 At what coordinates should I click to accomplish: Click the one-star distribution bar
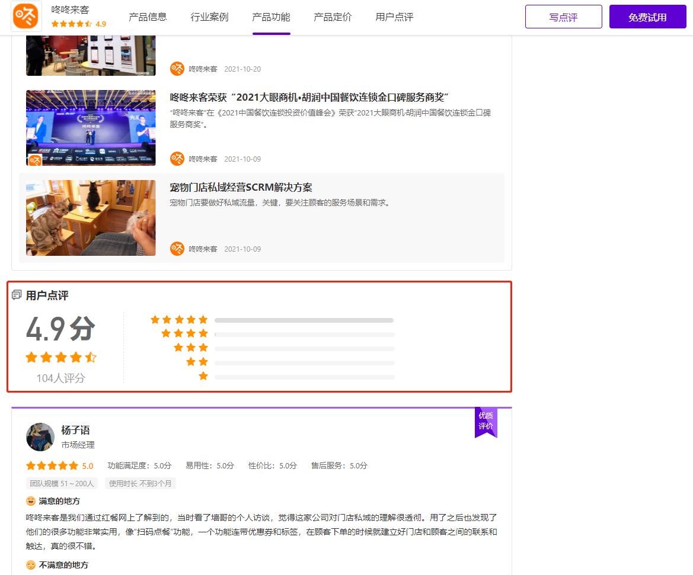[305, 377]
